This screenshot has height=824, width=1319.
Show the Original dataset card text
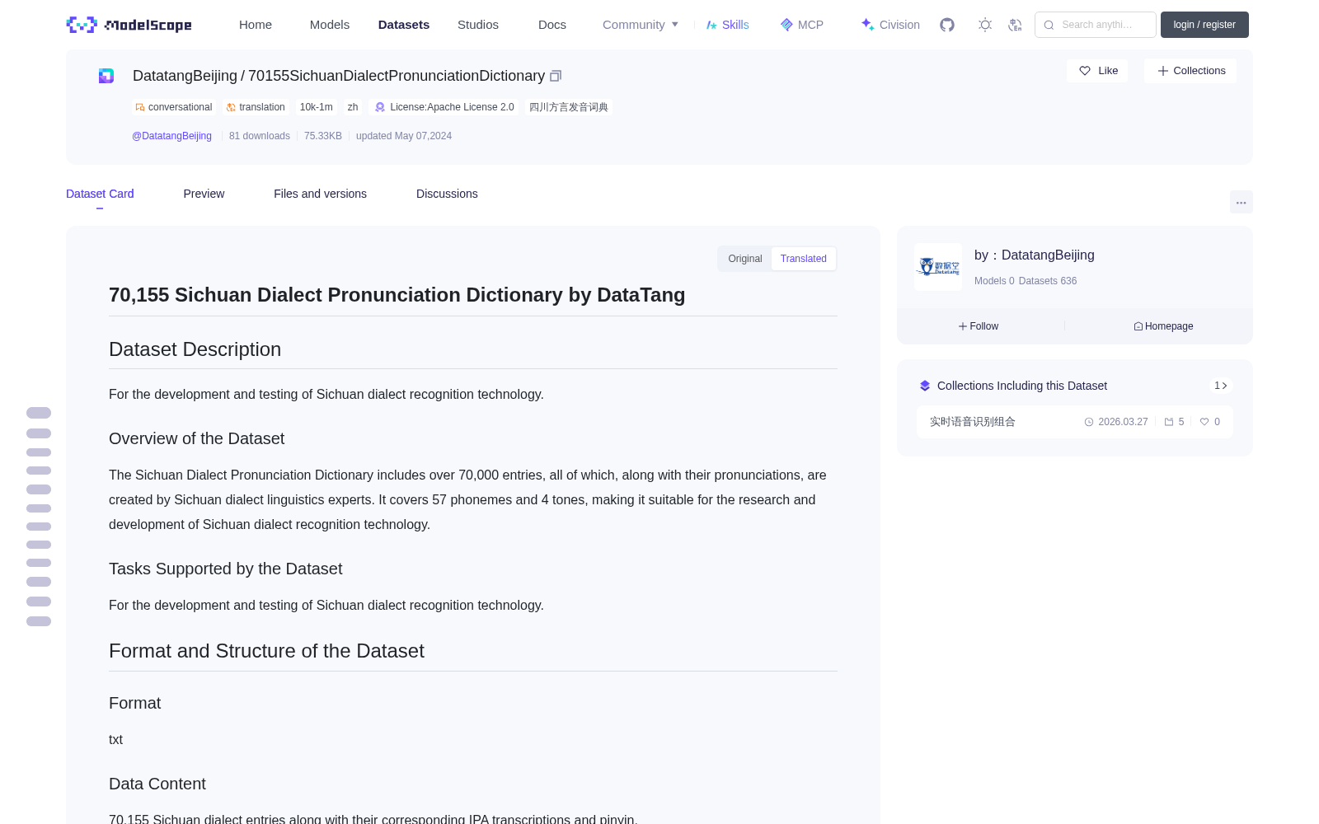745,259
